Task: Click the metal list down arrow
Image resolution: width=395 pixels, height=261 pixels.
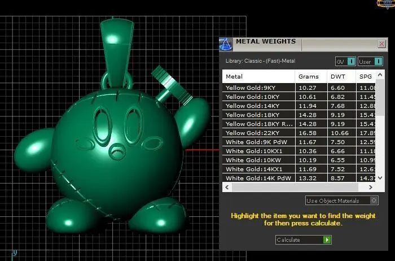Action: 380,178
